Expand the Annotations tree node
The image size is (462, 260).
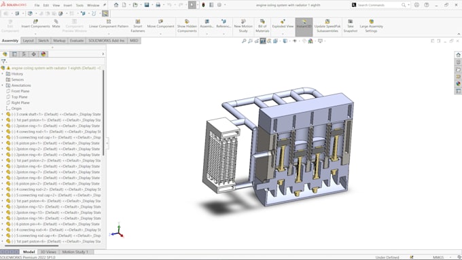click(x=2, y=86)
